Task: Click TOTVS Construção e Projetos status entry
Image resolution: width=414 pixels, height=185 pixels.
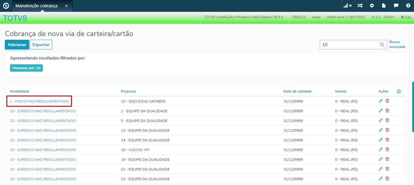Action: click(245, 17)
